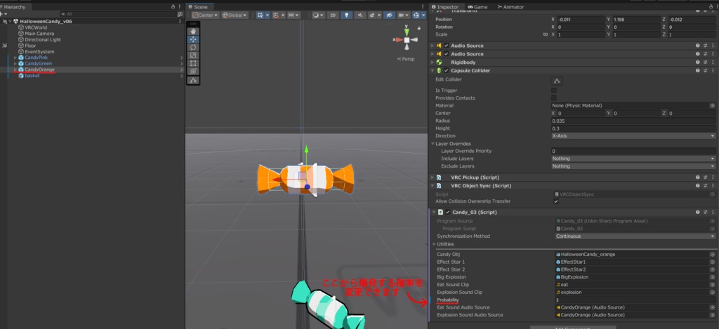719x329 pixels.
Task: Open the Global rotation mode dropdown
Action: [235, 15]
